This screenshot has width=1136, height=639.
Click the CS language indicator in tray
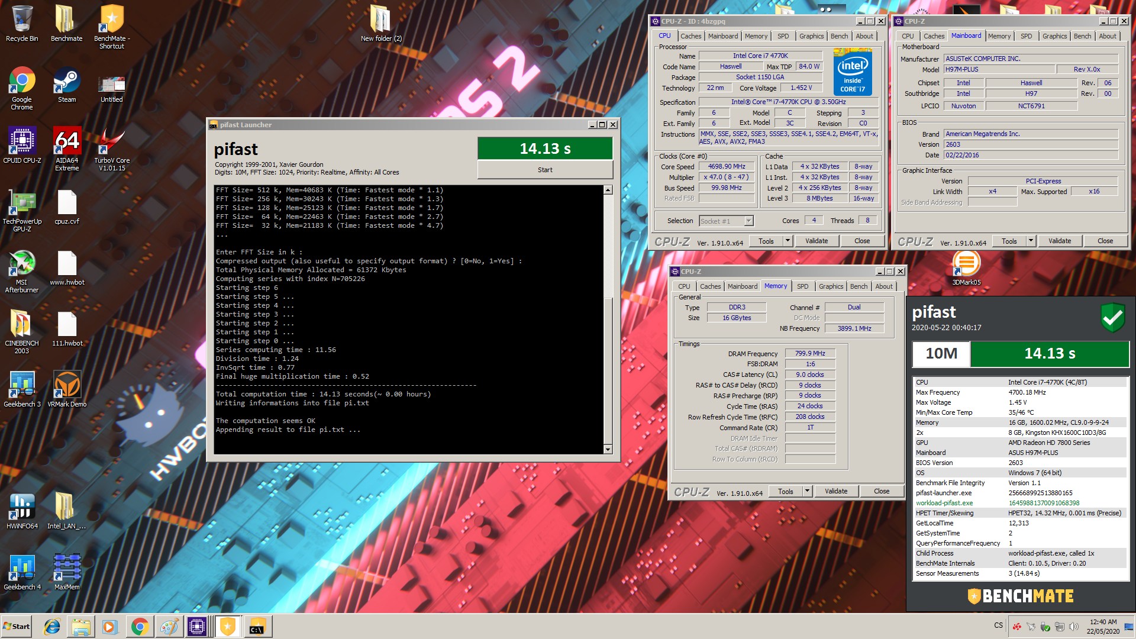point(999,625)
